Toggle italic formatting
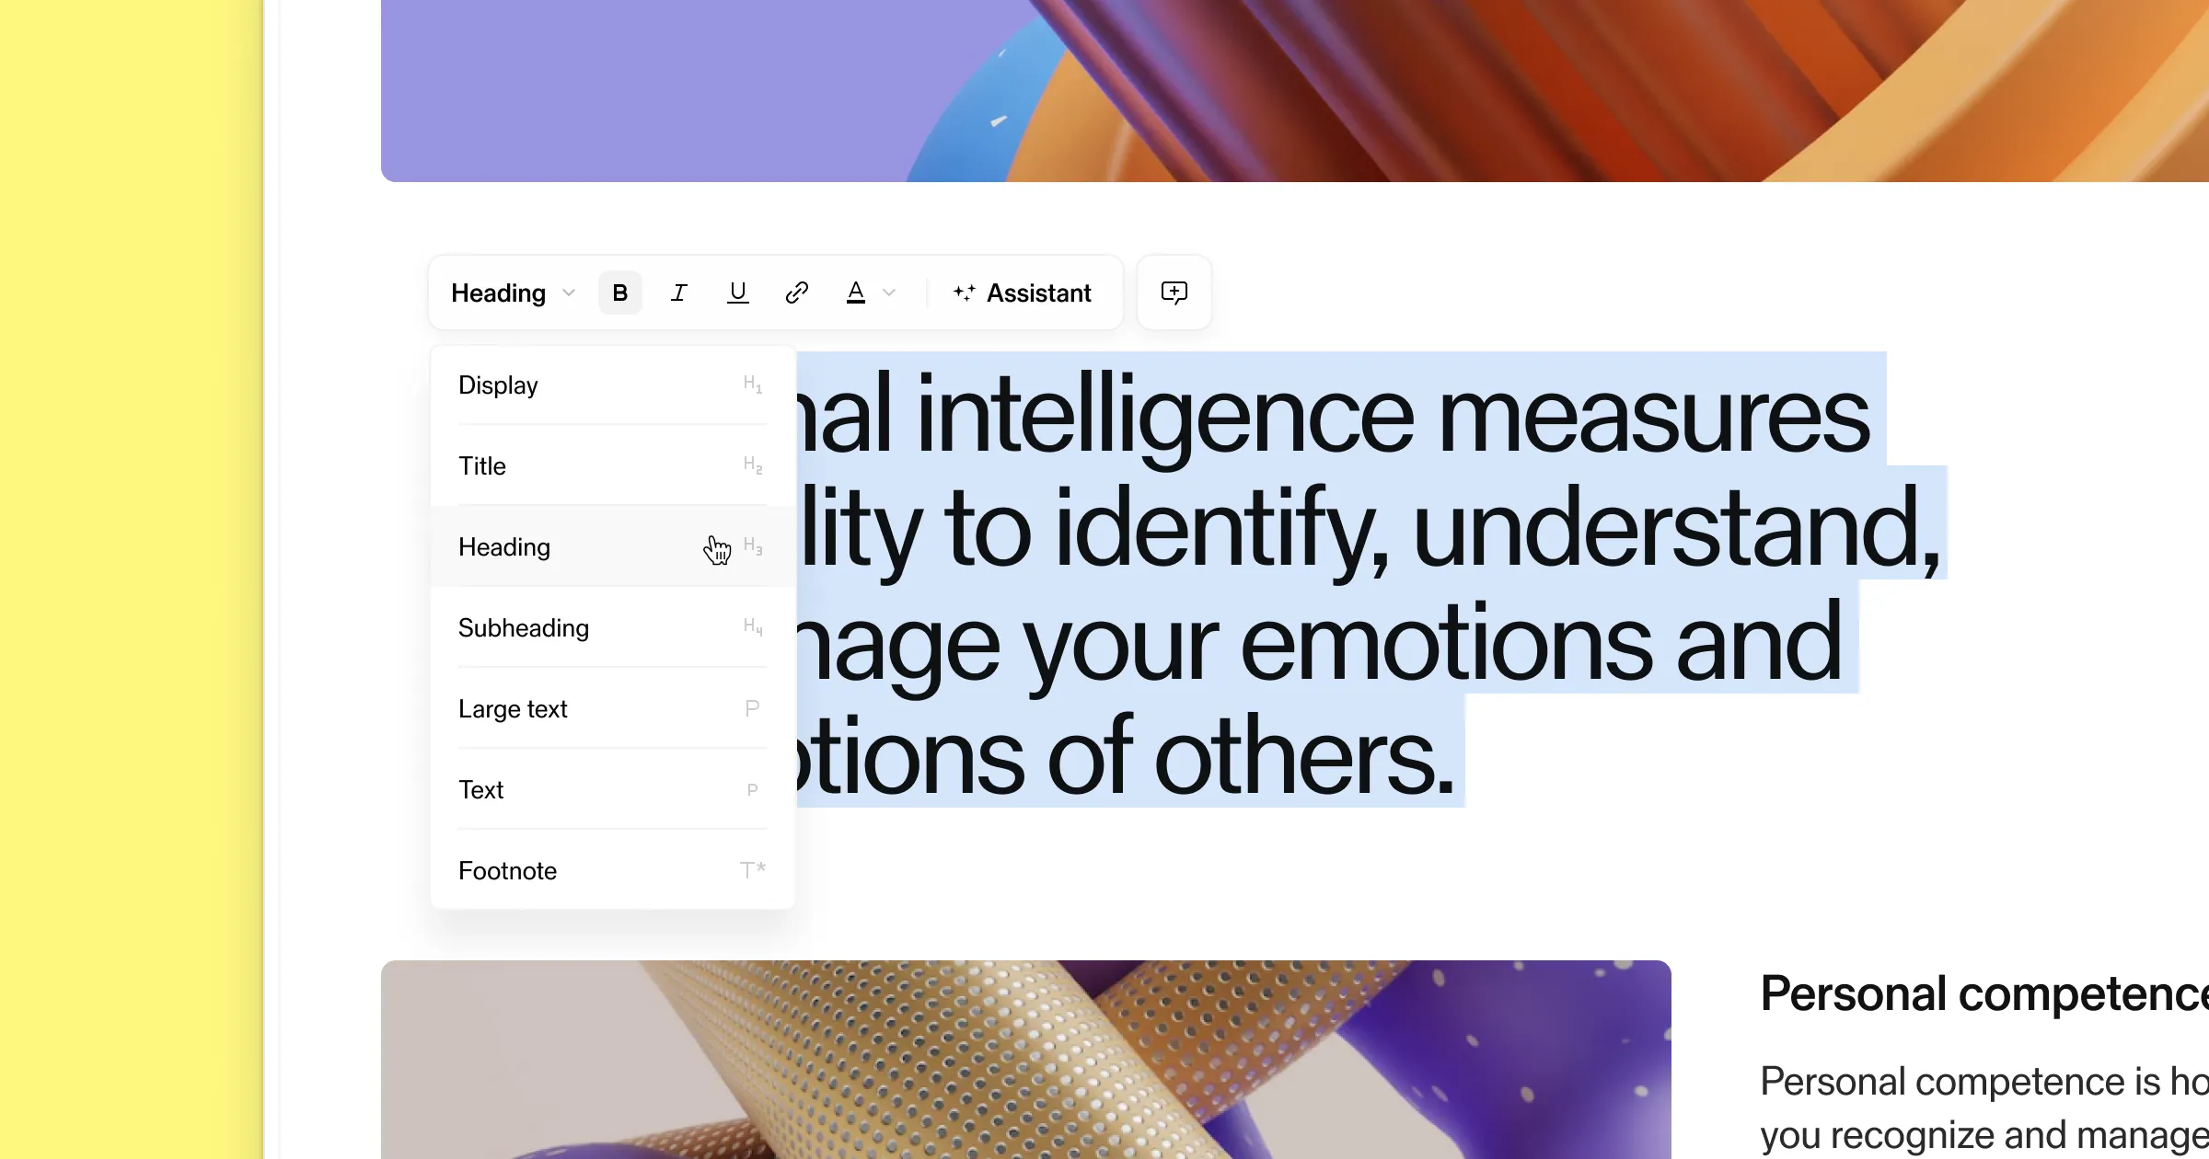 coord(678,293)
